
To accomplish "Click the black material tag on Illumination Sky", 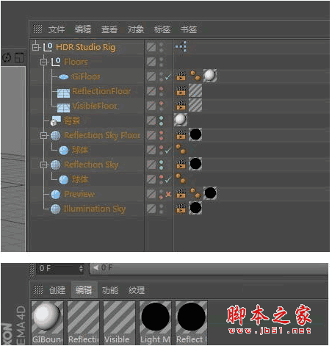I will (x=195, y=208).
